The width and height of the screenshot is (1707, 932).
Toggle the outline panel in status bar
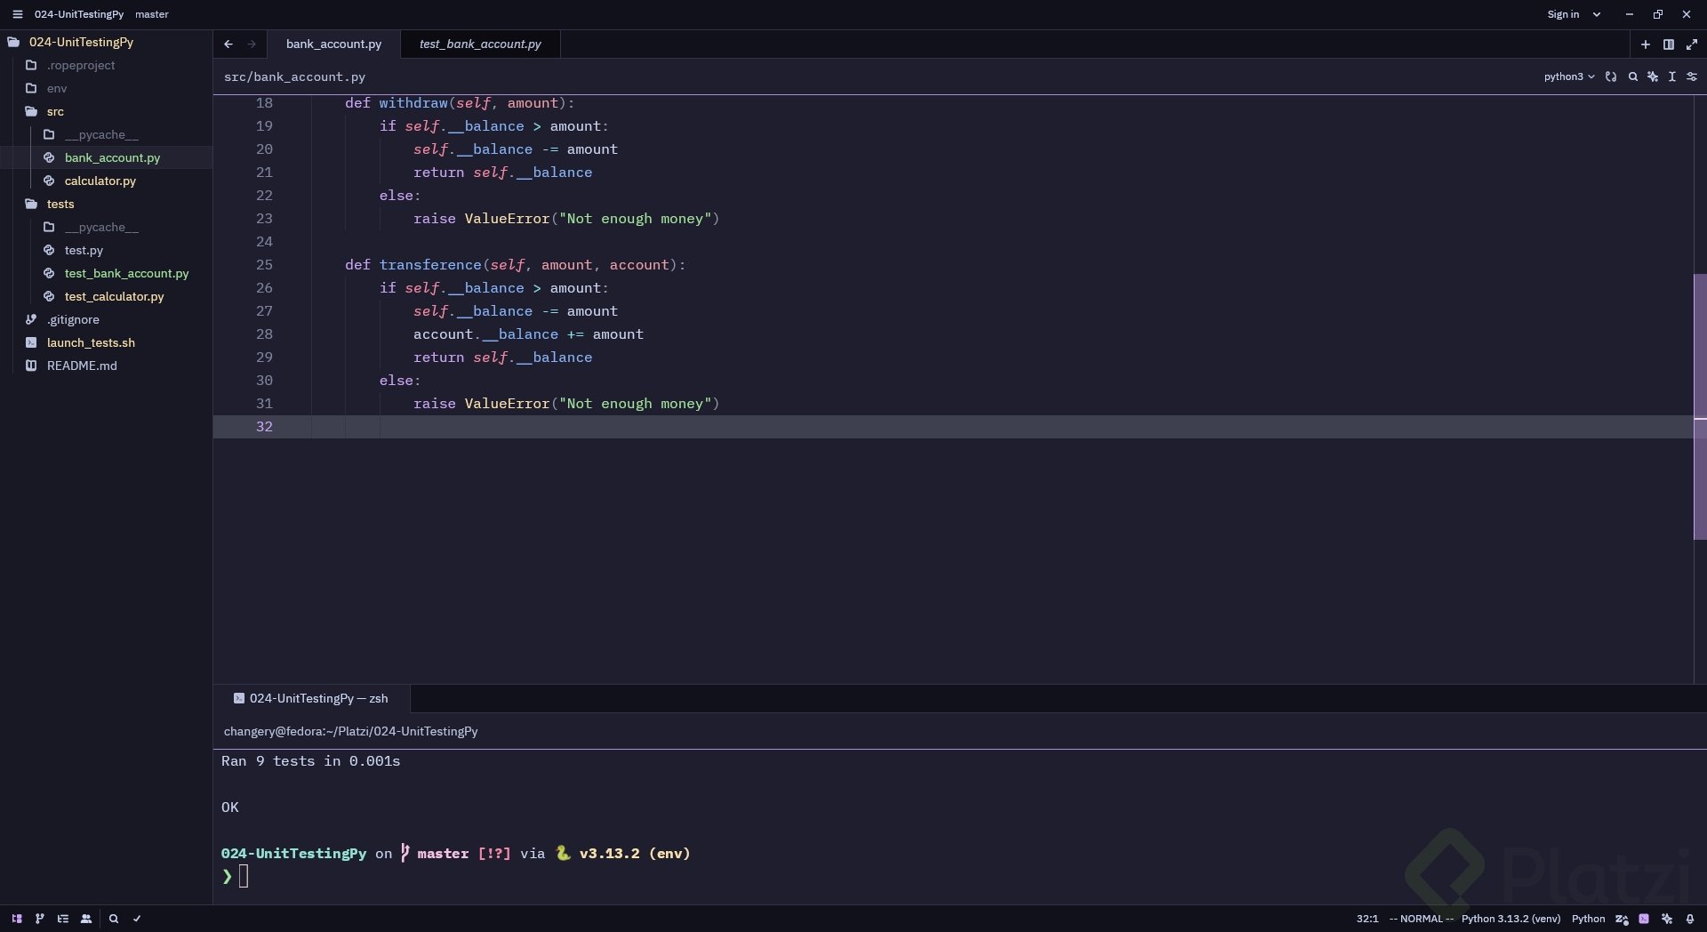pyautogui.click(x=63, y=919)
